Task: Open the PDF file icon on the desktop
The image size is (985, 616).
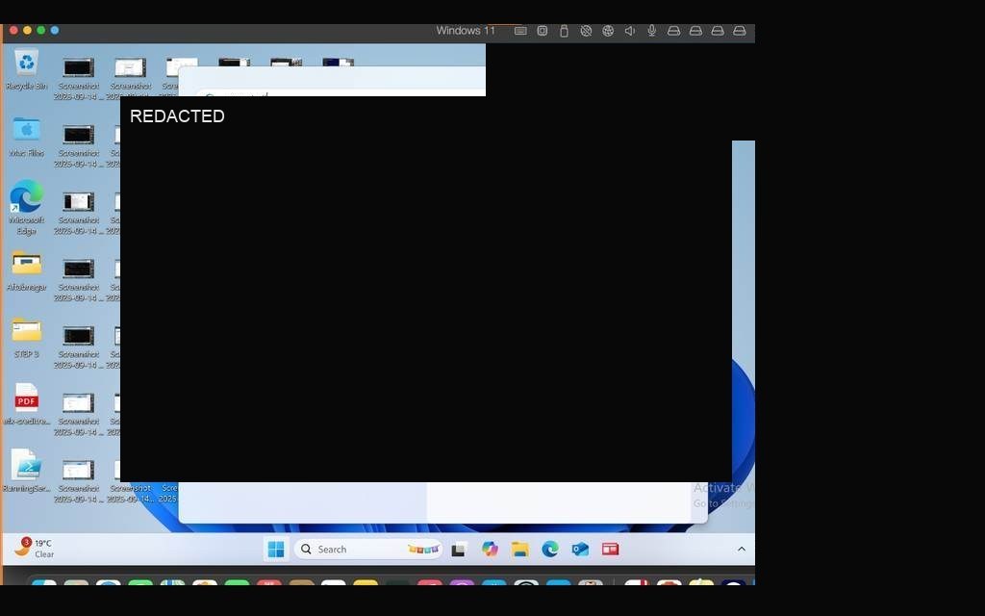Action: [26, 404]
